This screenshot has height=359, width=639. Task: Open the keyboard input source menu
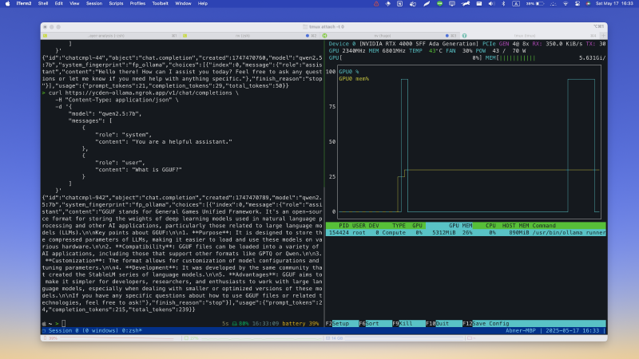[516, 4]
